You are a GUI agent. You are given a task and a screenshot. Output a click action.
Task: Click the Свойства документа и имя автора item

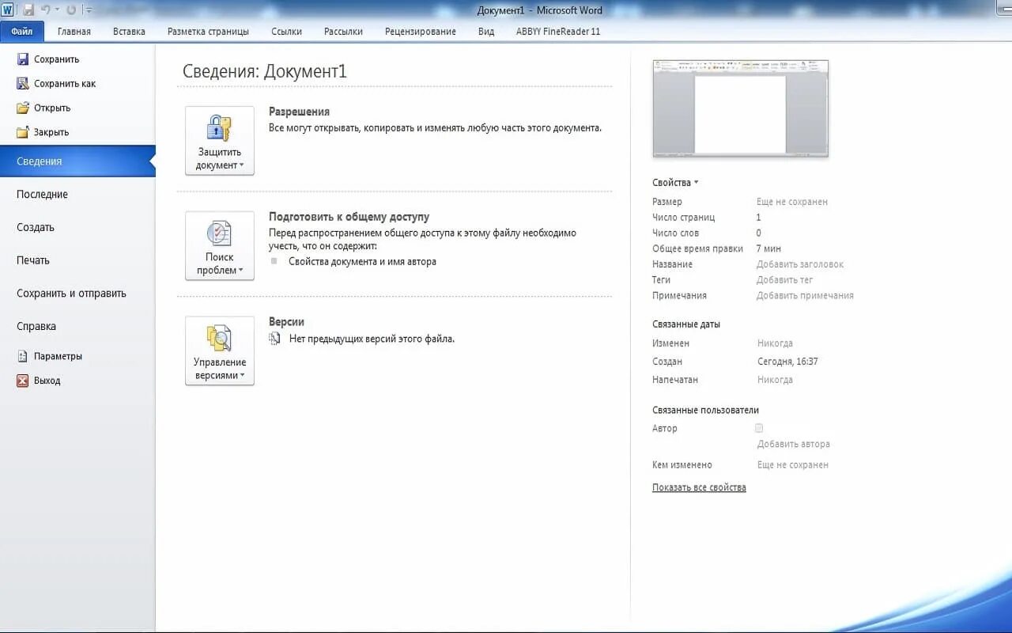(362, 262)
